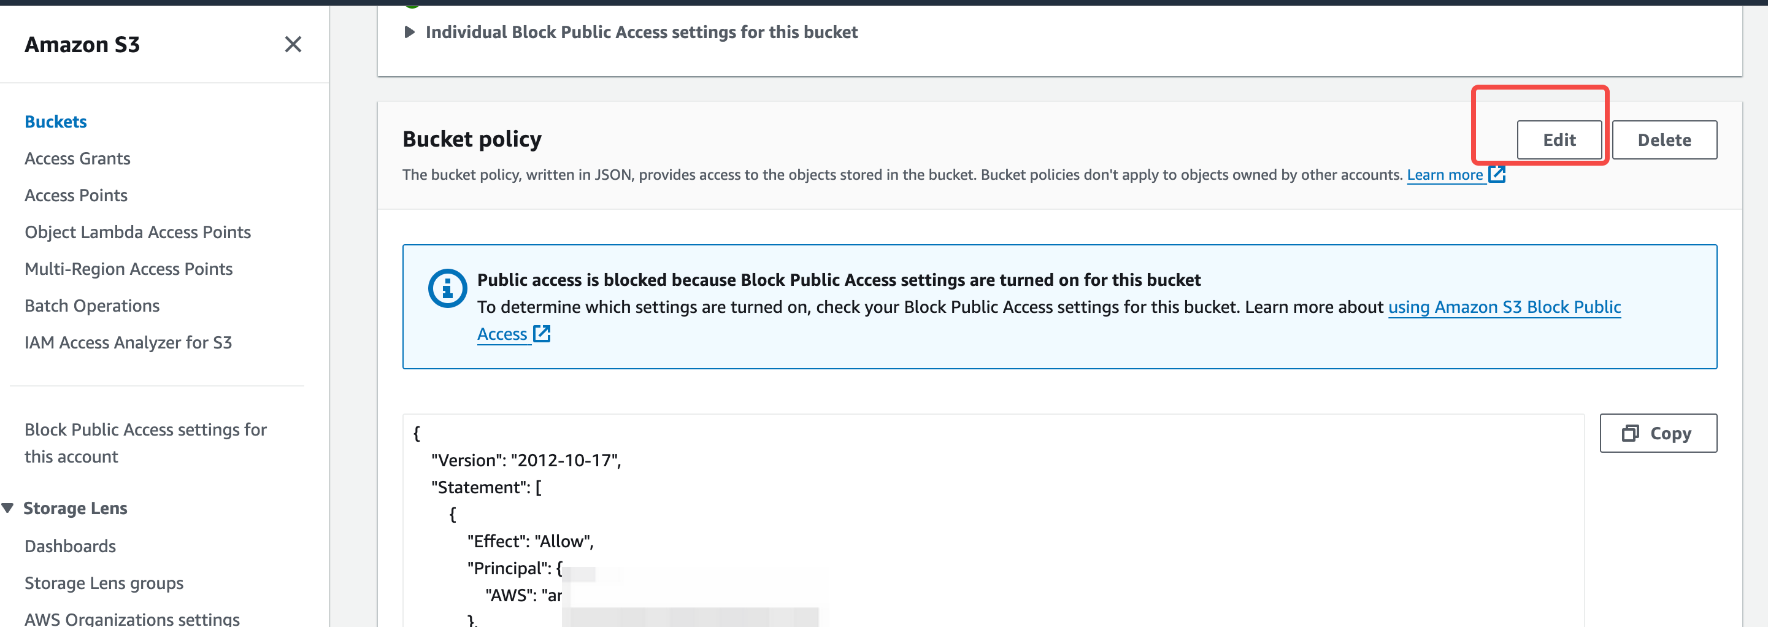Open Batch Operations
The image size is (1768, 627).
click(x=92, y=306)
